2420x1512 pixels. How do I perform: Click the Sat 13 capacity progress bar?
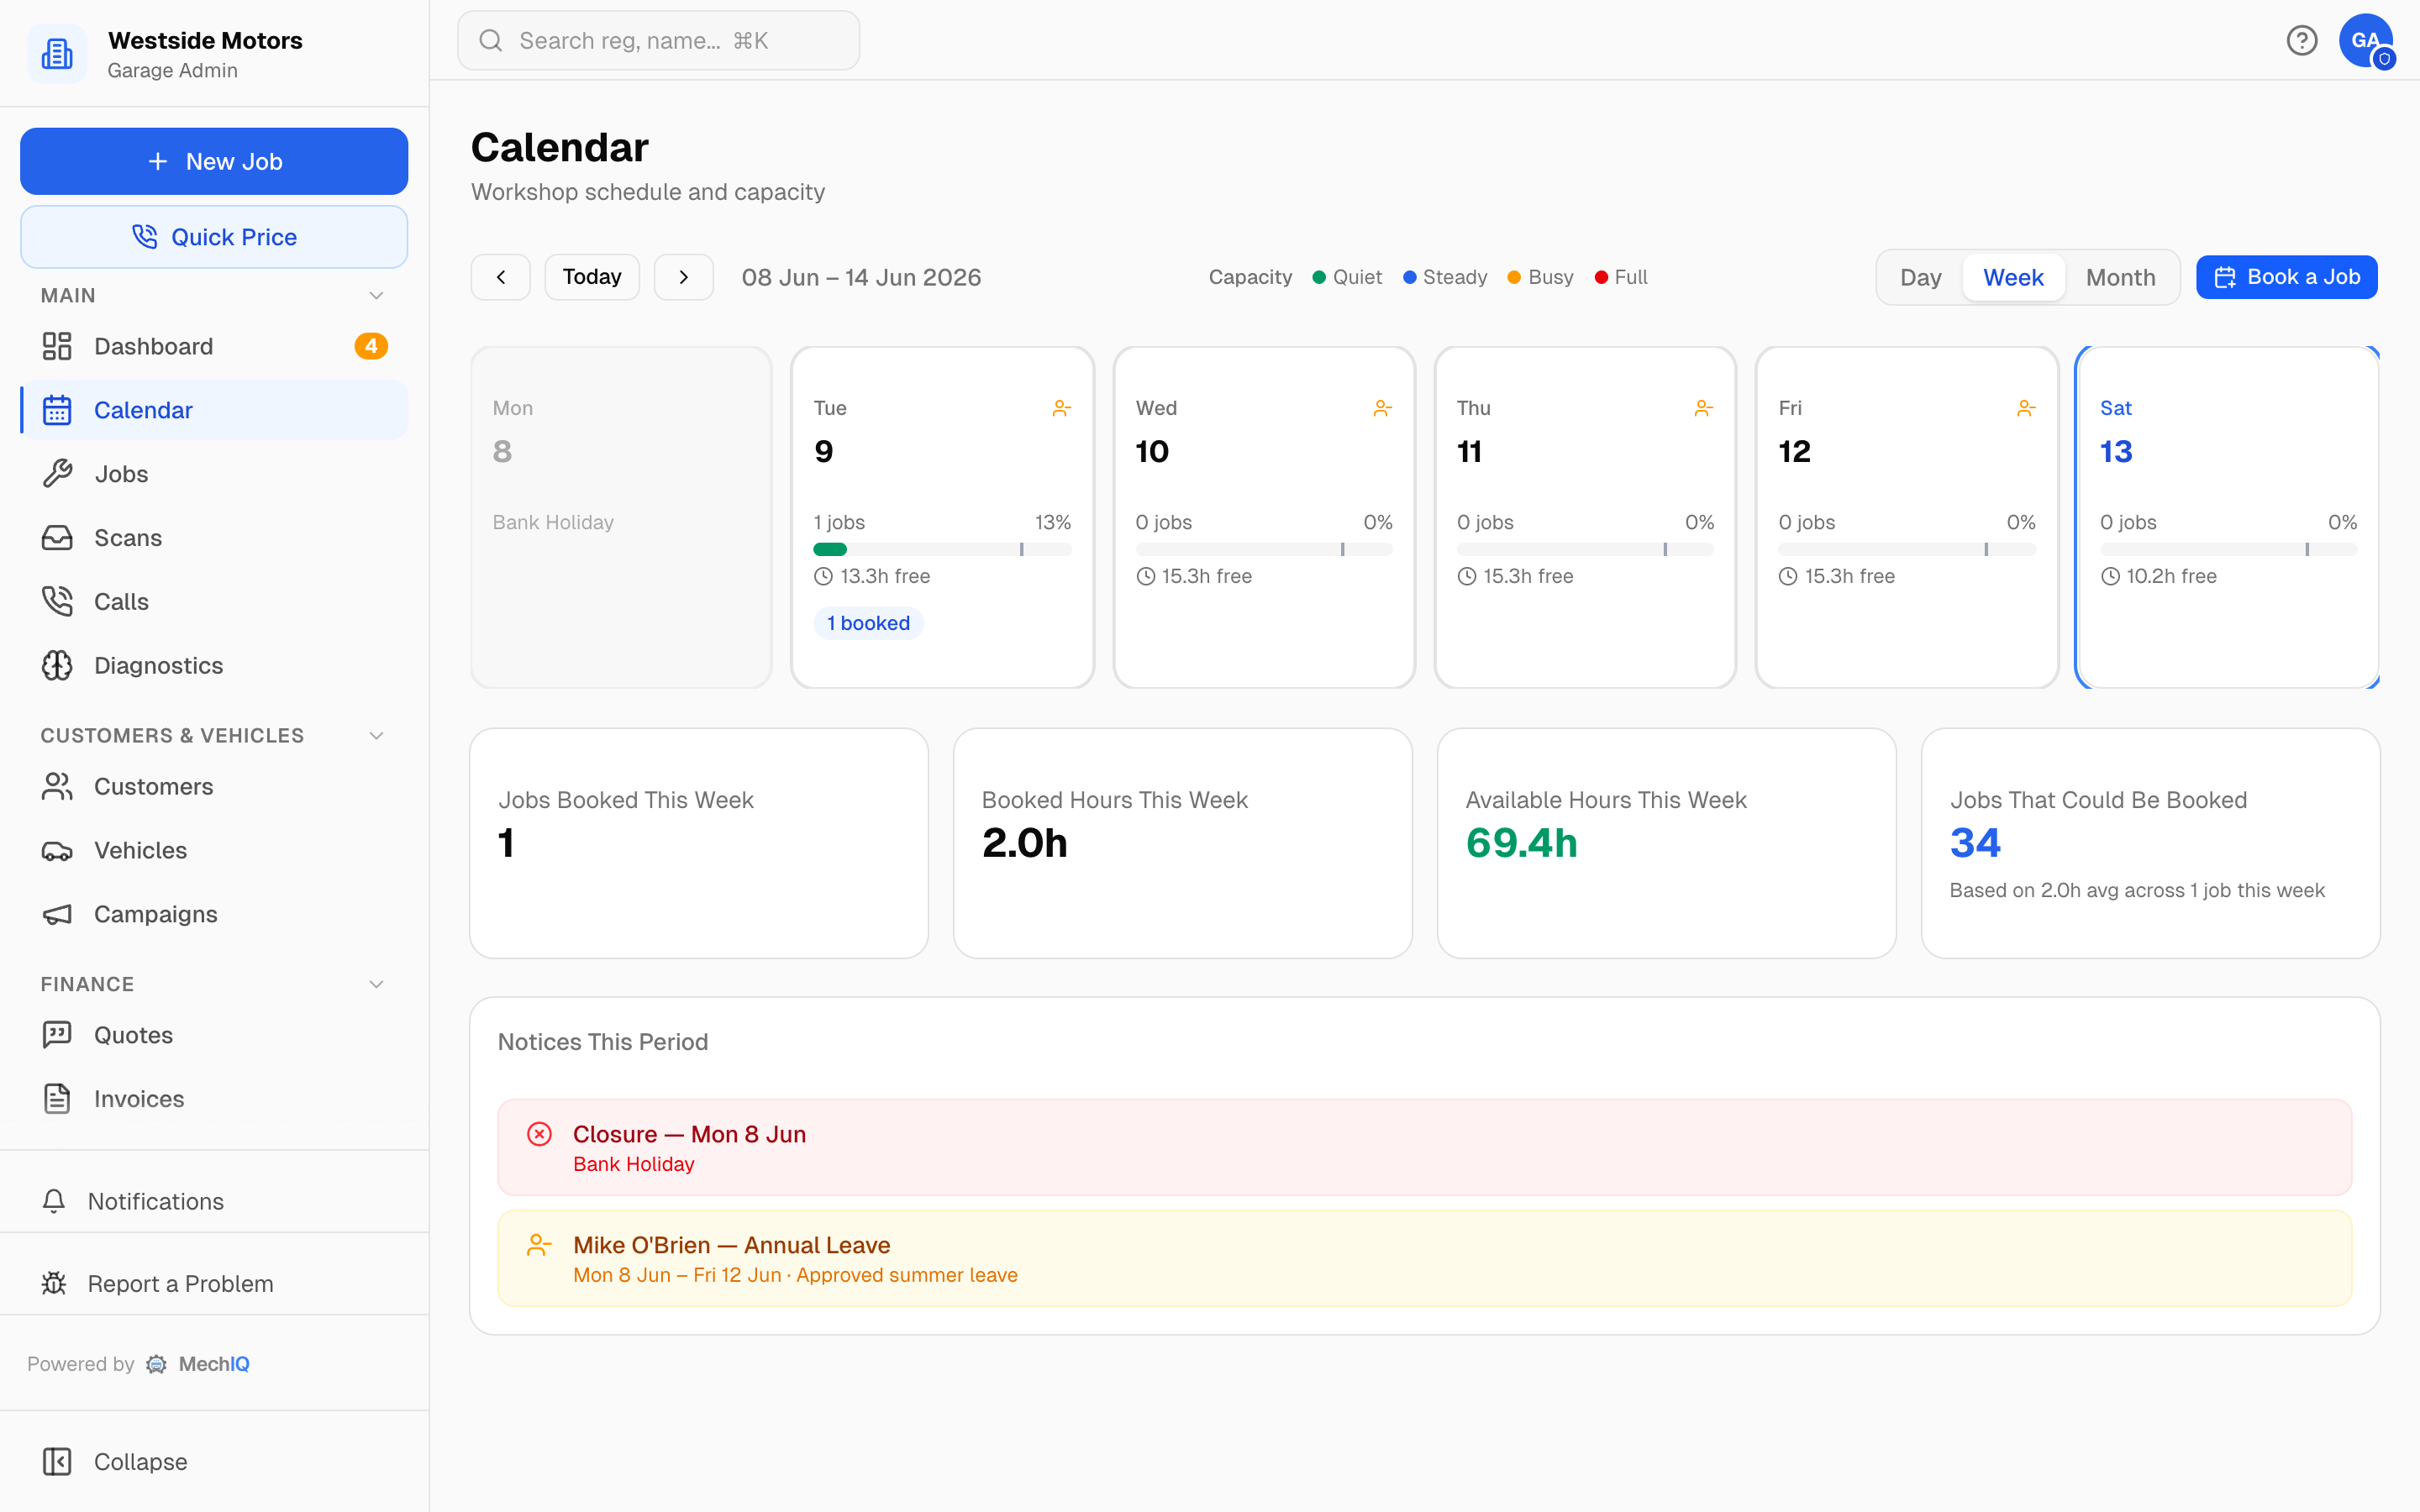2228,549
